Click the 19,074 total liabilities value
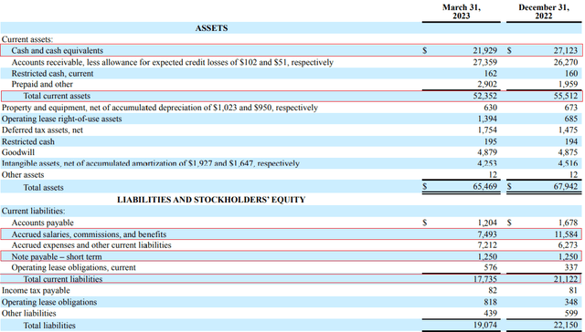This screenshot has height=332, width=585. click(485, 325)
